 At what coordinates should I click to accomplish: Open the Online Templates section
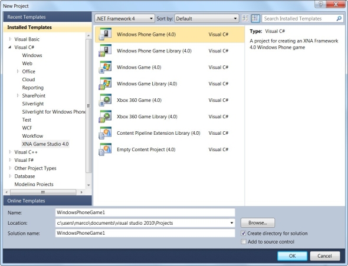[x=48, y=201]
